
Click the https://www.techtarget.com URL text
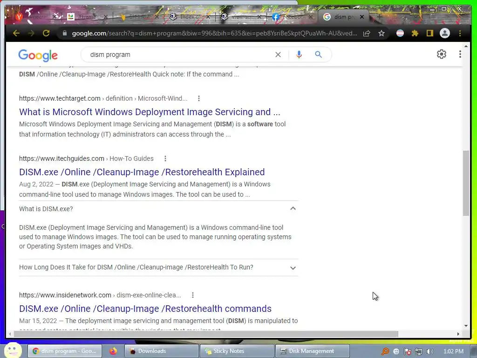pos(60,98)
